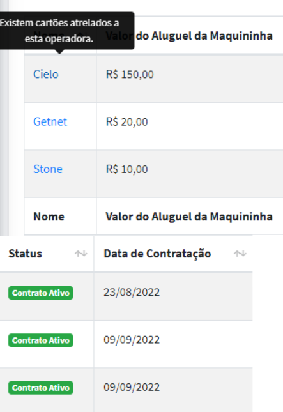Click the footer Nome label
The height and width of the screenshot is (412, 283).
49,217
